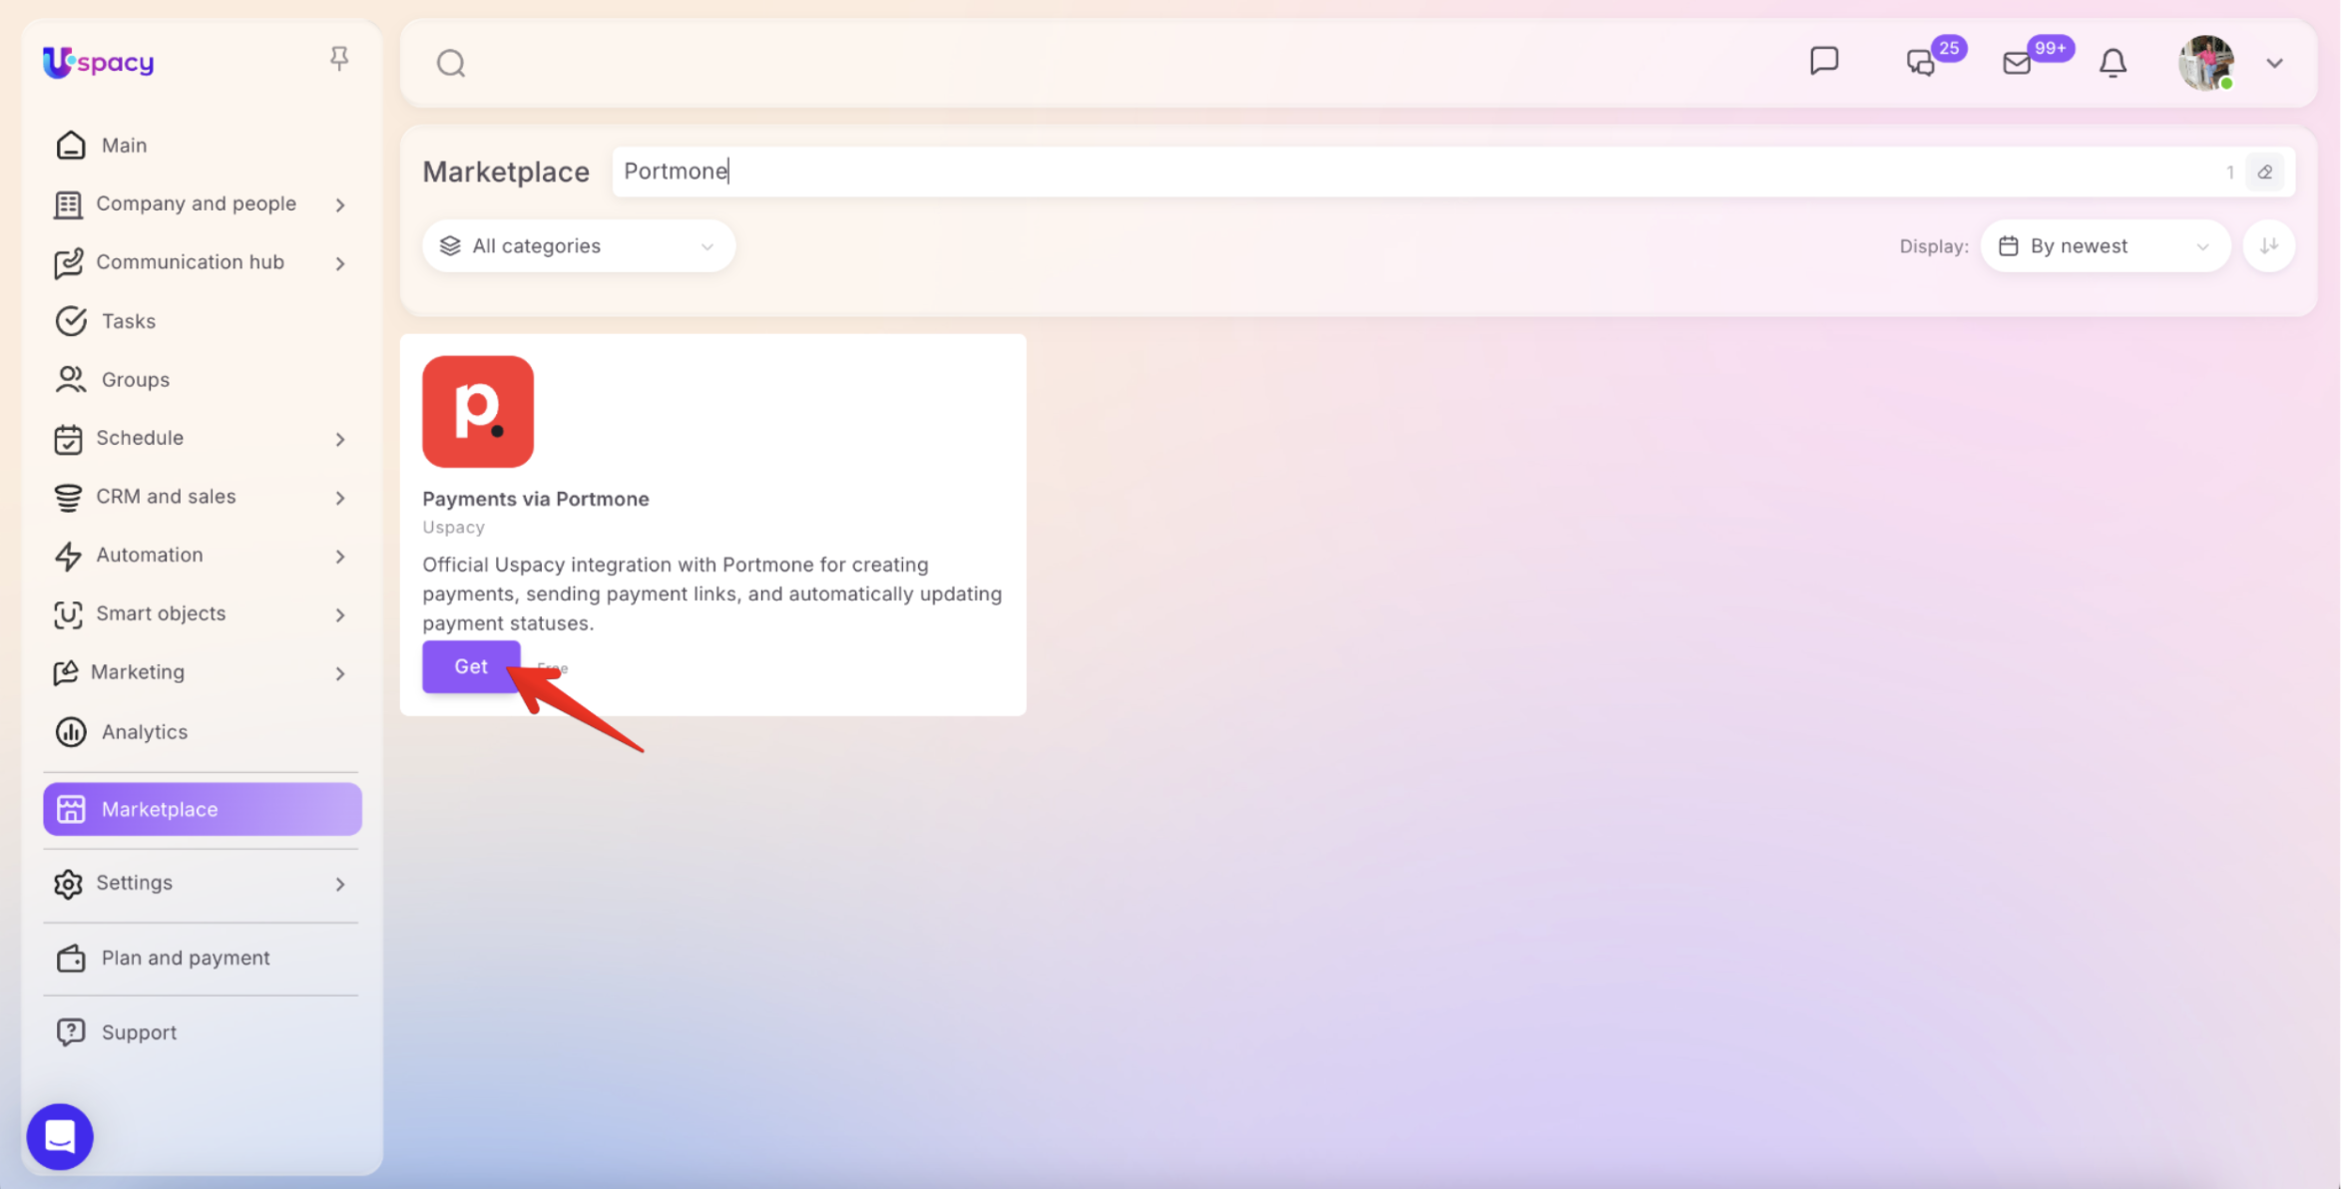The height and width of the screenshot is (1189, 2341).
Task: Click the user profile avatar
Action: click(x=2206, y=63)
